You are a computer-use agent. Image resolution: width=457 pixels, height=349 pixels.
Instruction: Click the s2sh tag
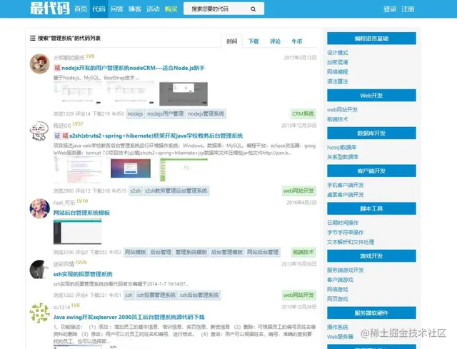coord(135,191)
